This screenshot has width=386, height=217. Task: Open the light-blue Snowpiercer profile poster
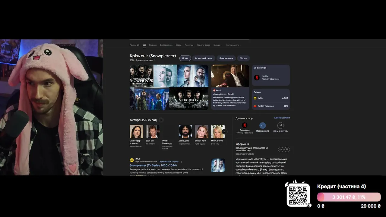point(165,76)
